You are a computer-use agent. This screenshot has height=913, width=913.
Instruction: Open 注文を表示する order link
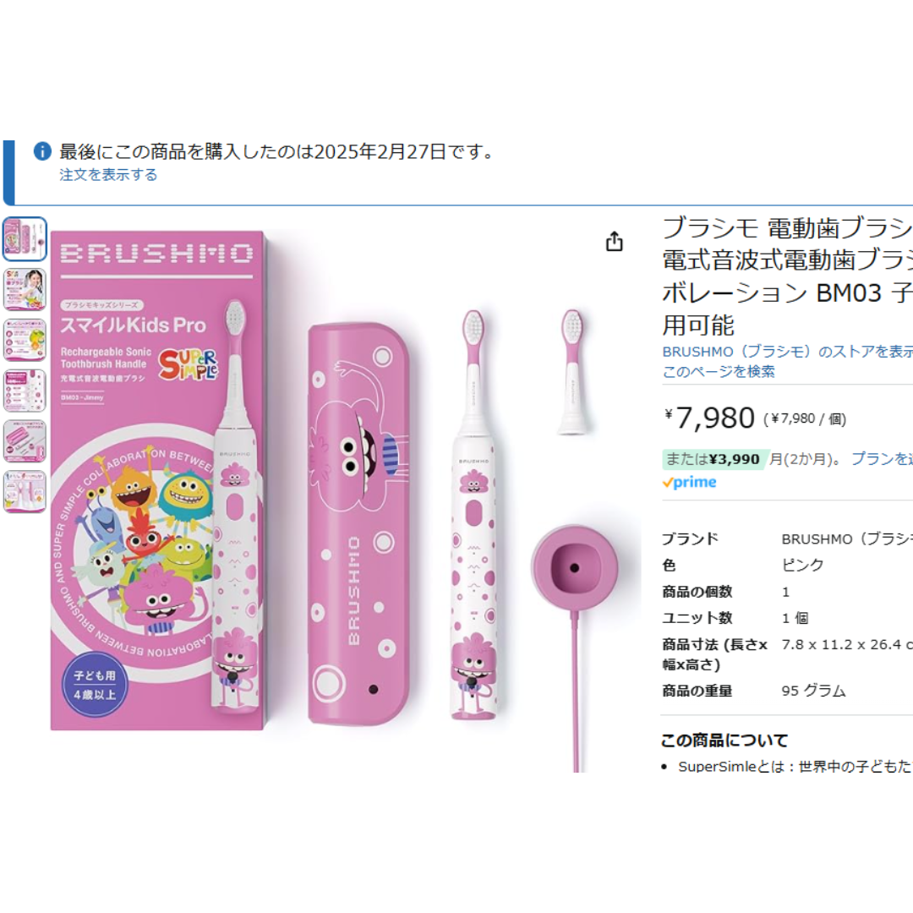click(x=108, y=175)
